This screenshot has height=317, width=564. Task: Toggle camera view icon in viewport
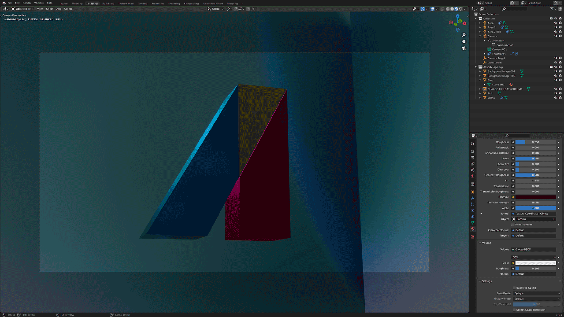point(464,48)
